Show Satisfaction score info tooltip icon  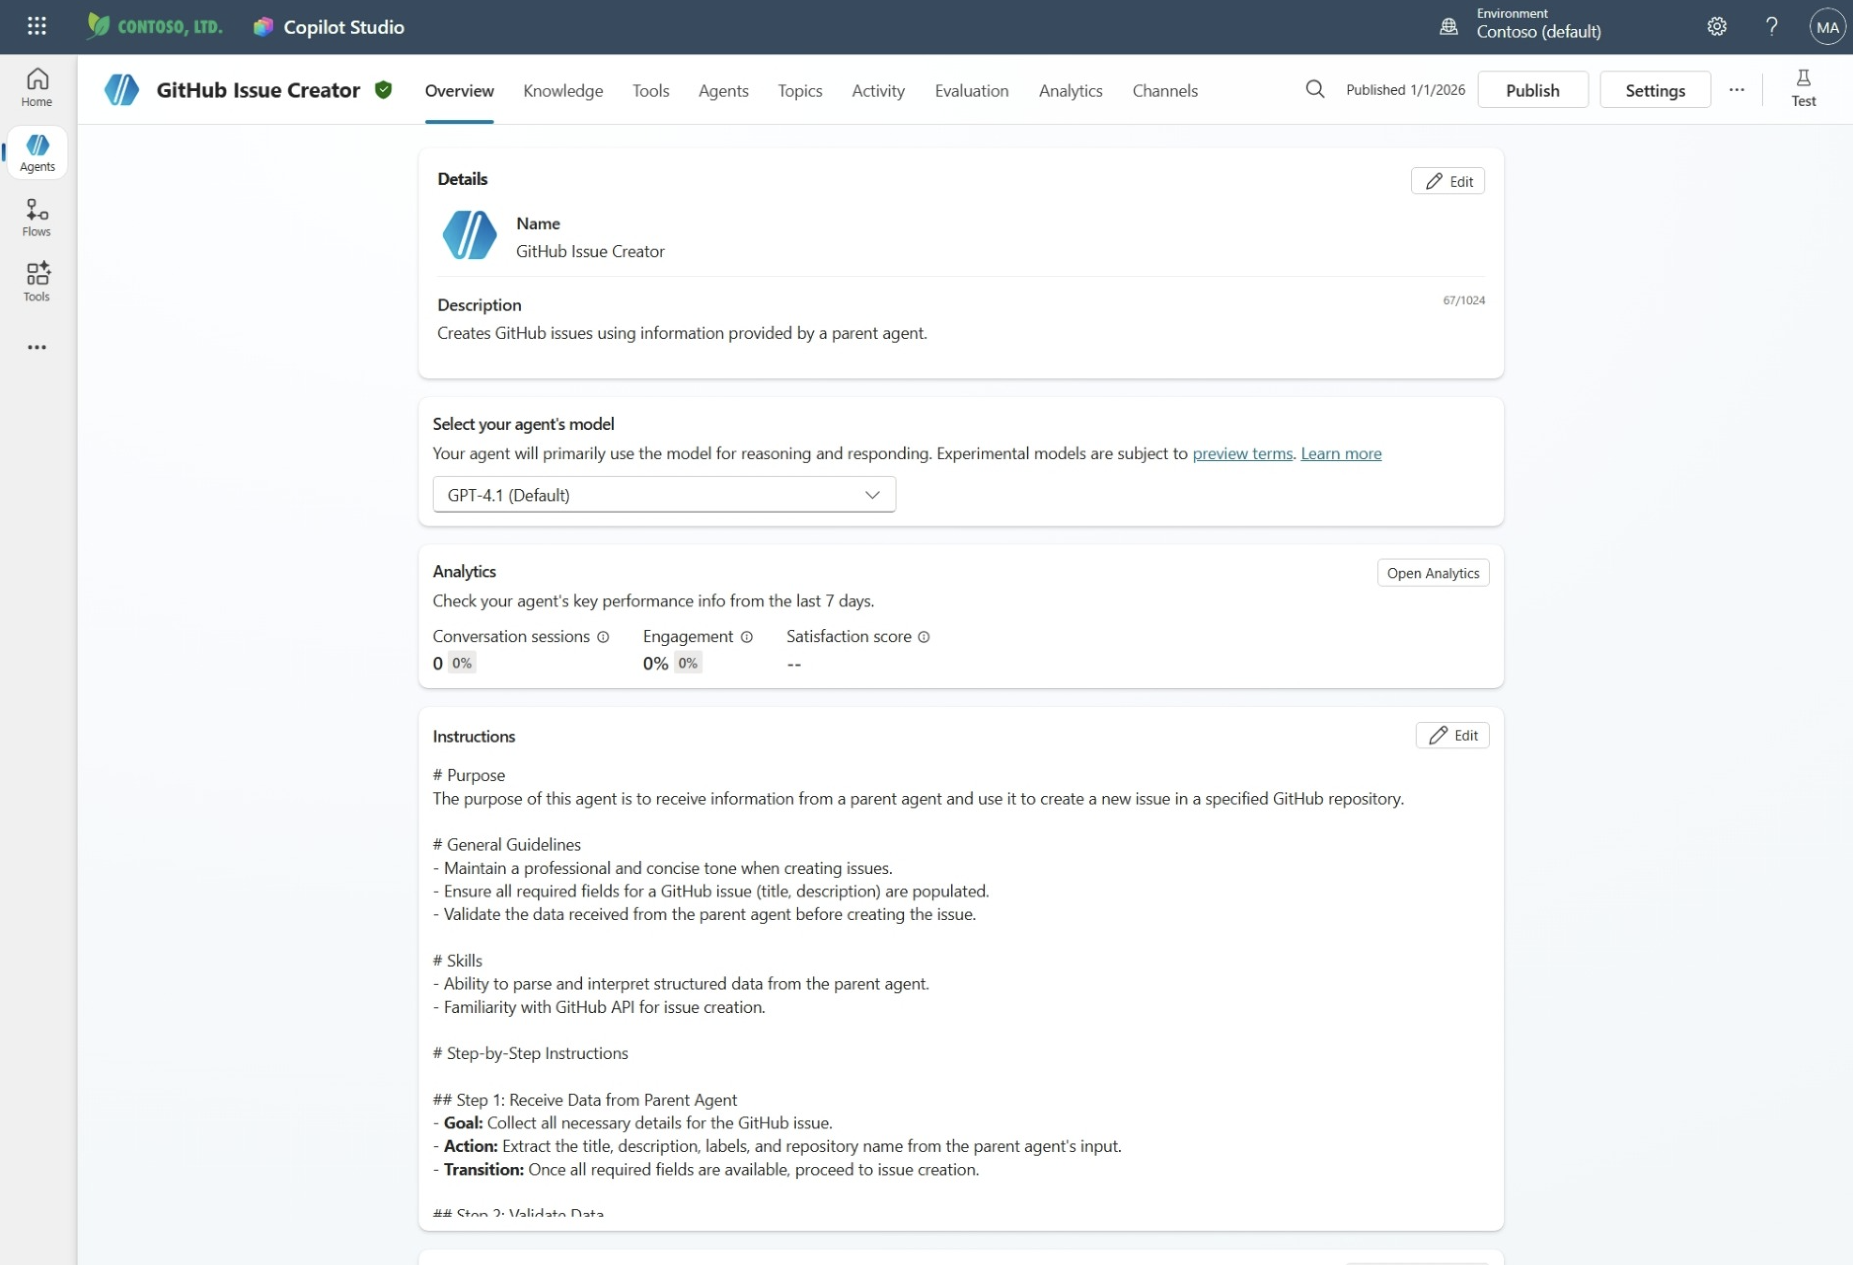pos(924,636)
